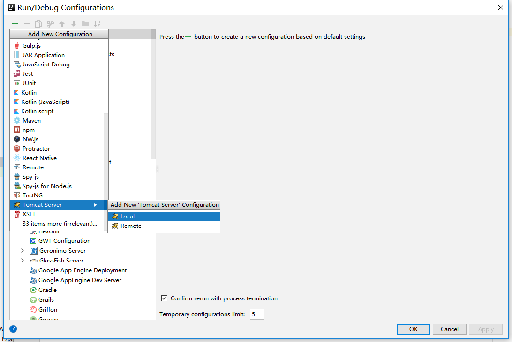Click the Gulp.js cup icon
The image size is (512, 342).
(17, 45)
